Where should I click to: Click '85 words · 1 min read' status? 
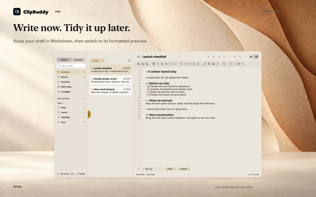tap(146, 174)
